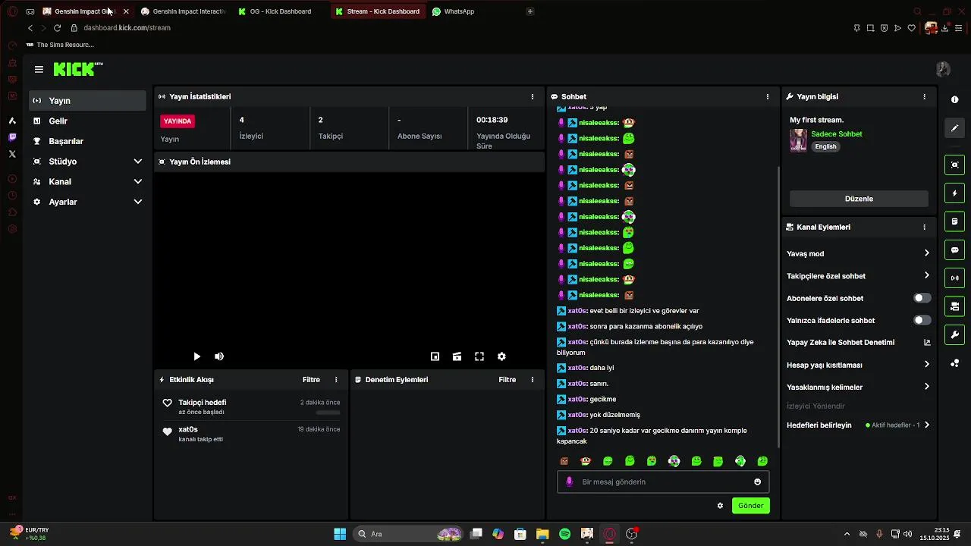Open Yayın İstatistikleri panel options menu

pyautogui.click(x=533, y=96)
